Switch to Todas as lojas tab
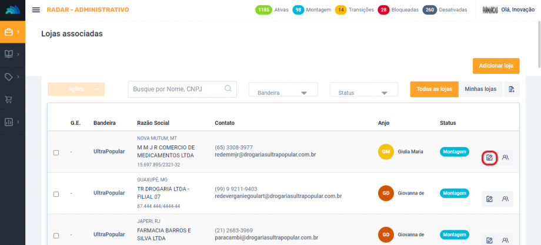541x245 pixels. pyautogui.click(x=434, y=89)
